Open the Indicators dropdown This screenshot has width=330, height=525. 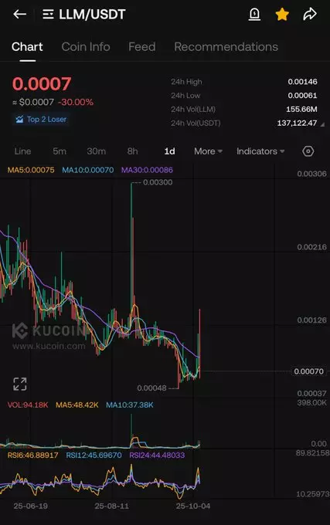point(260,151)
